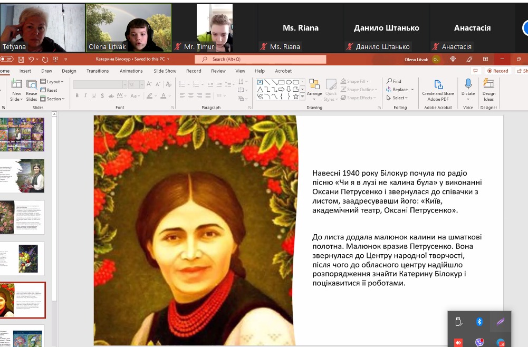Align text to the left

(x=182, y=95)
